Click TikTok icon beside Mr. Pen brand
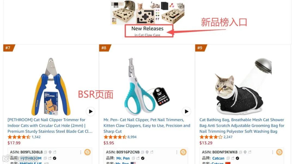The image size is (294, 164). click(143, 158)
